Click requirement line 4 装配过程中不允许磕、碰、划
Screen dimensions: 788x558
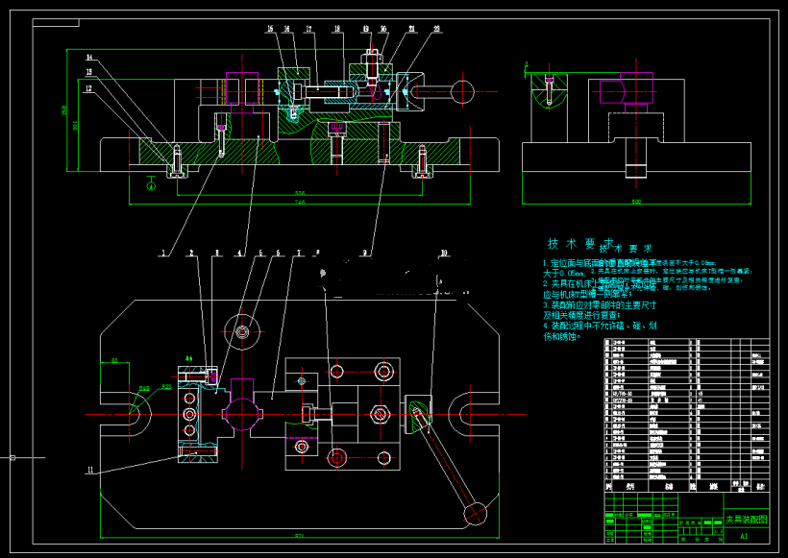pos(600,326)
